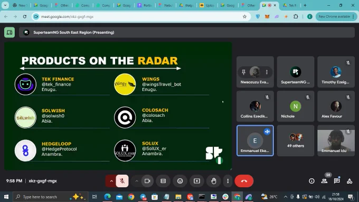This screenshot has height=202, width=359.
Task: Open Task View on taskbar
Action: coord(95,197)
